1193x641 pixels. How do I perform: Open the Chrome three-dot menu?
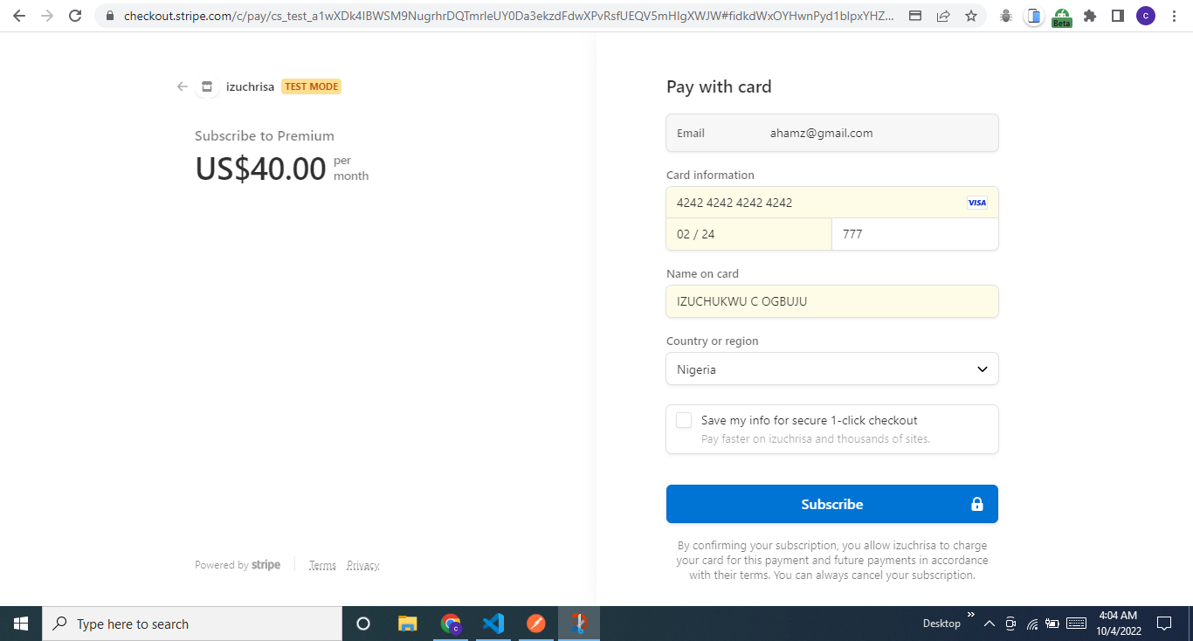[1174, 16]
